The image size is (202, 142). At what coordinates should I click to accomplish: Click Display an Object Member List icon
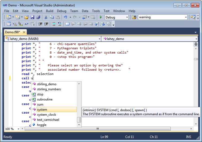pyautogui.click(x=9, y=24)
